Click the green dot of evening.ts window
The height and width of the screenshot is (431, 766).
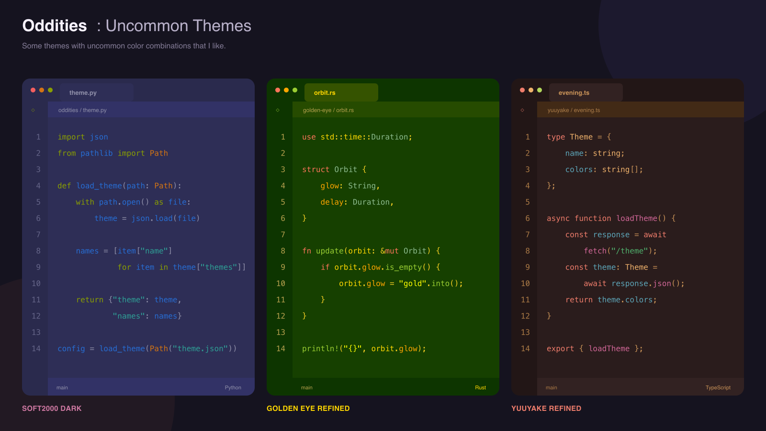click(x=540, y=90)
